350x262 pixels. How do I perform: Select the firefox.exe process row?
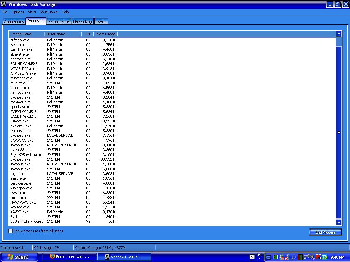(63, 88)
